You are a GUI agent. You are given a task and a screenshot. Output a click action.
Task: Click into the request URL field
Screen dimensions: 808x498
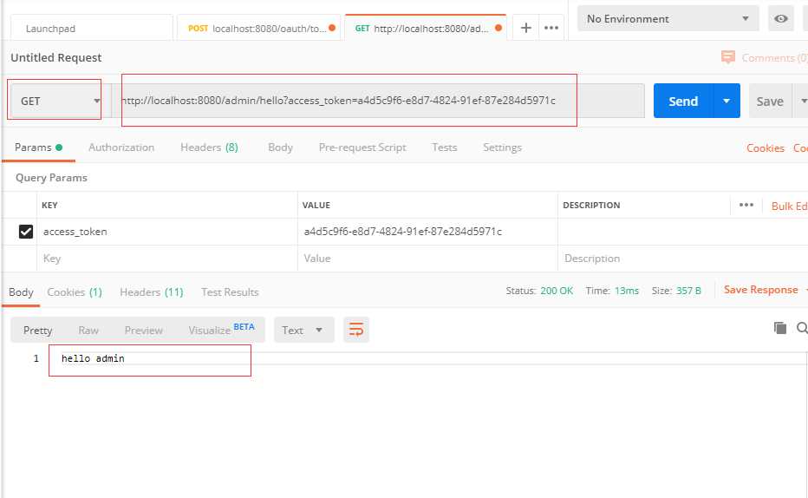[378, 101]
